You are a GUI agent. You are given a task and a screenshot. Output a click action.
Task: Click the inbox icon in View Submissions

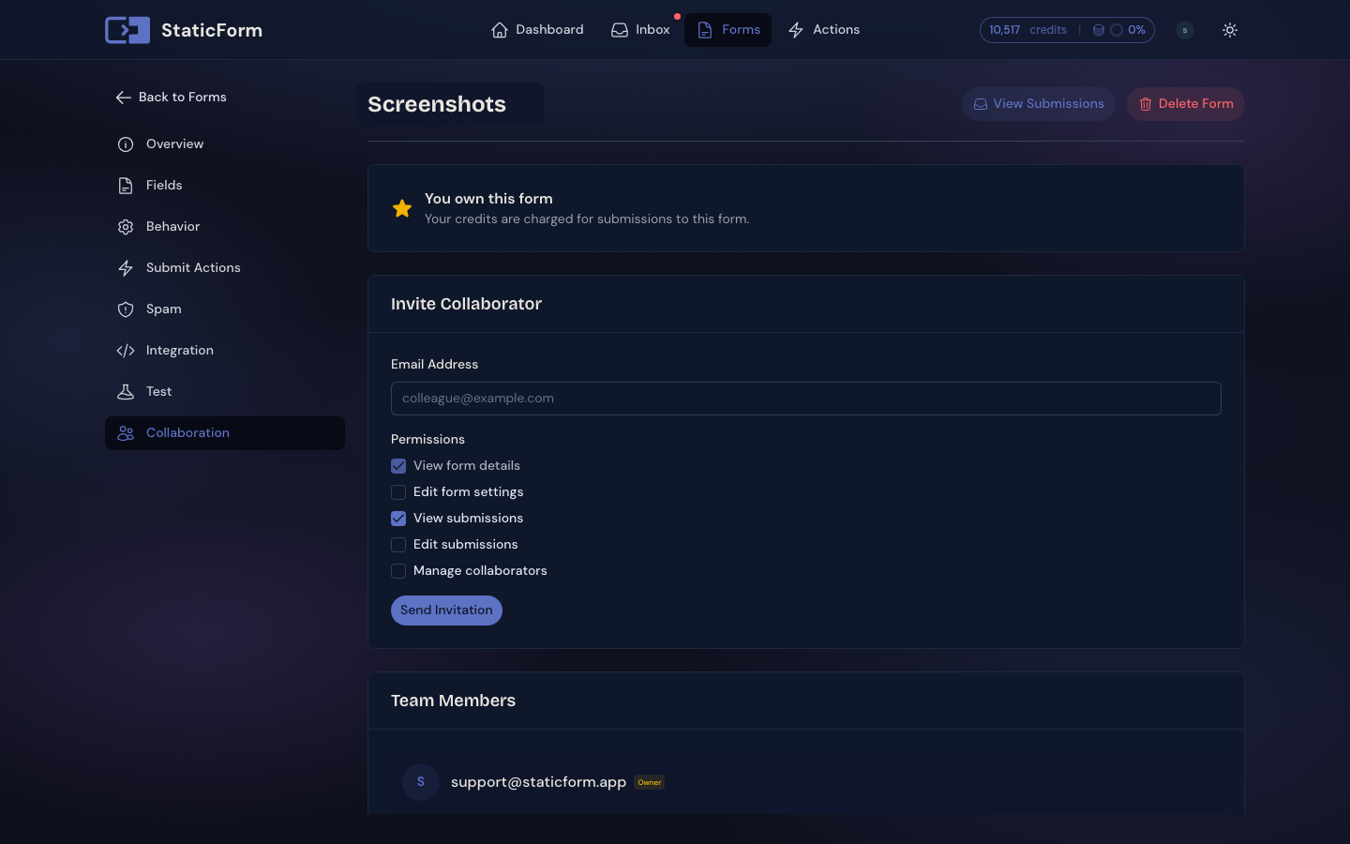tap(981, 104)
